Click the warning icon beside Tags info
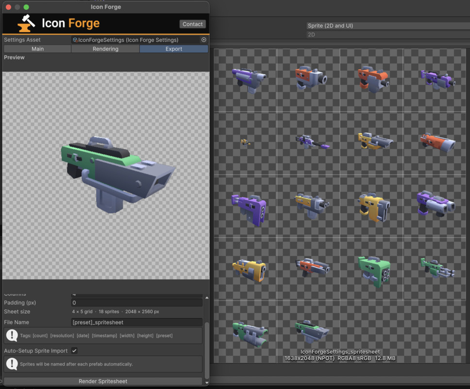The width and height of the screenshot is (470, 389). 12,336
